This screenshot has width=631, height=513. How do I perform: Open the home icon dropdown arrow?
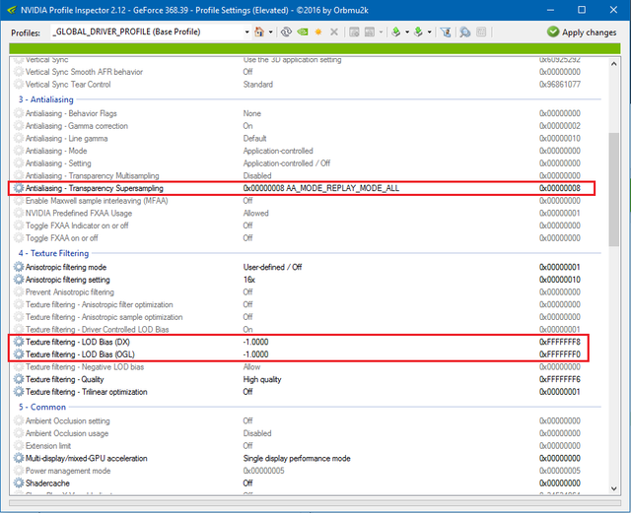pos(270,32)
